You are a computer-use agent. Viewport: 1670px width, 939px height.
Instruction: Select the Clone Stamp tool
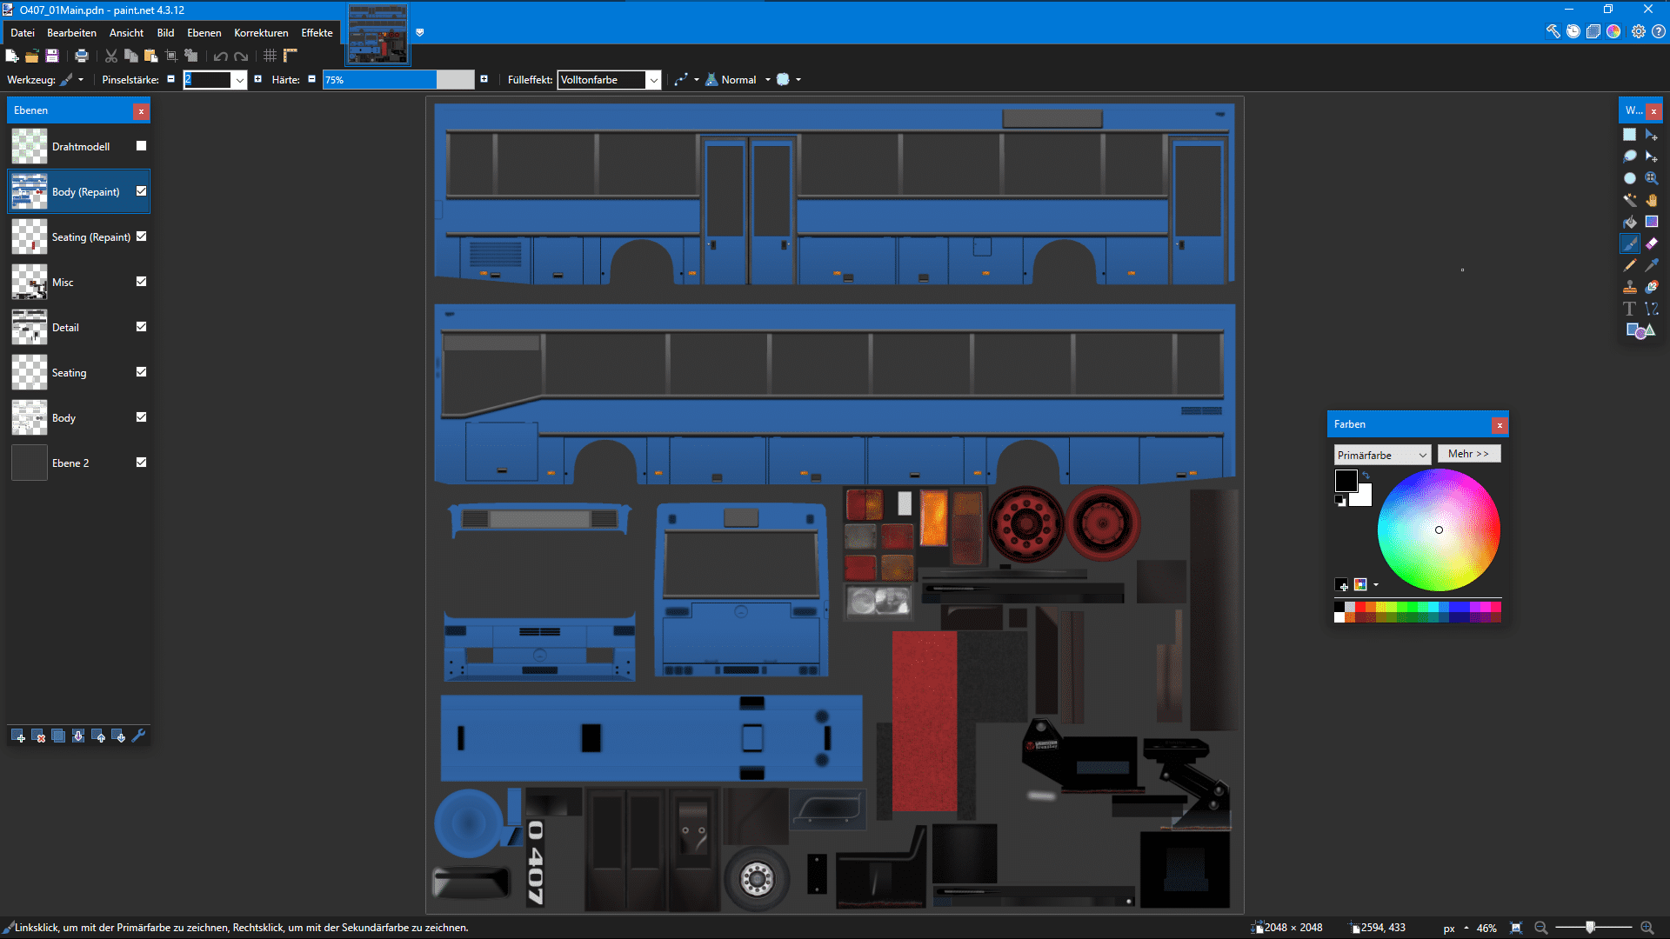1629,287
